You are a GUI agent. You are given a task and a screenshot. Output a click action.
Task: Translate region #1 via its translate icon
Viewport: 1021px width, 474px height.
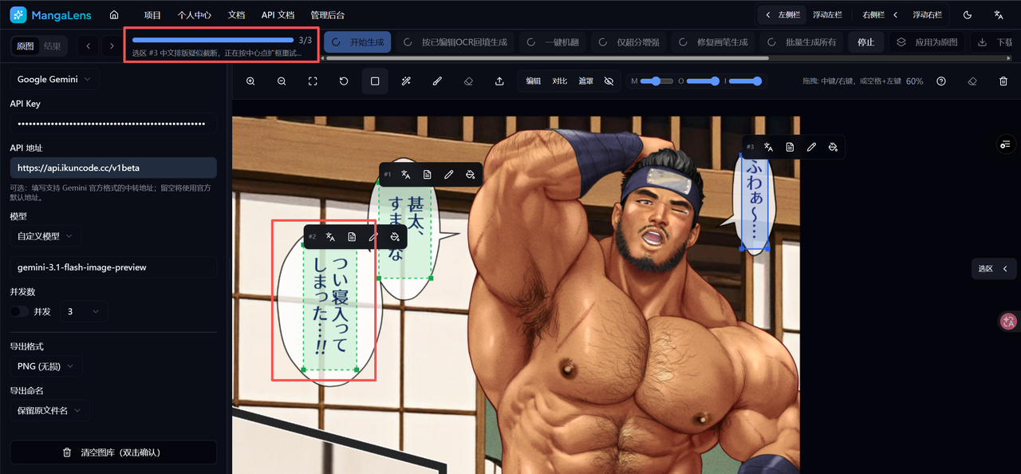pos(406,174)
